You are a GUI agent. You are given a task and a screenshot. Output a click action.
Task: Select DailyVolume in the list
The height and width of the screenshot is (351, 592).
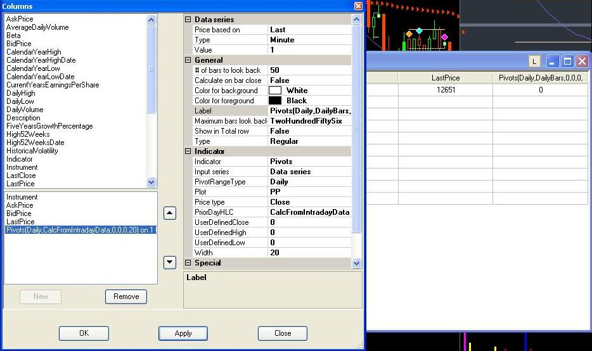click(25, 110)
